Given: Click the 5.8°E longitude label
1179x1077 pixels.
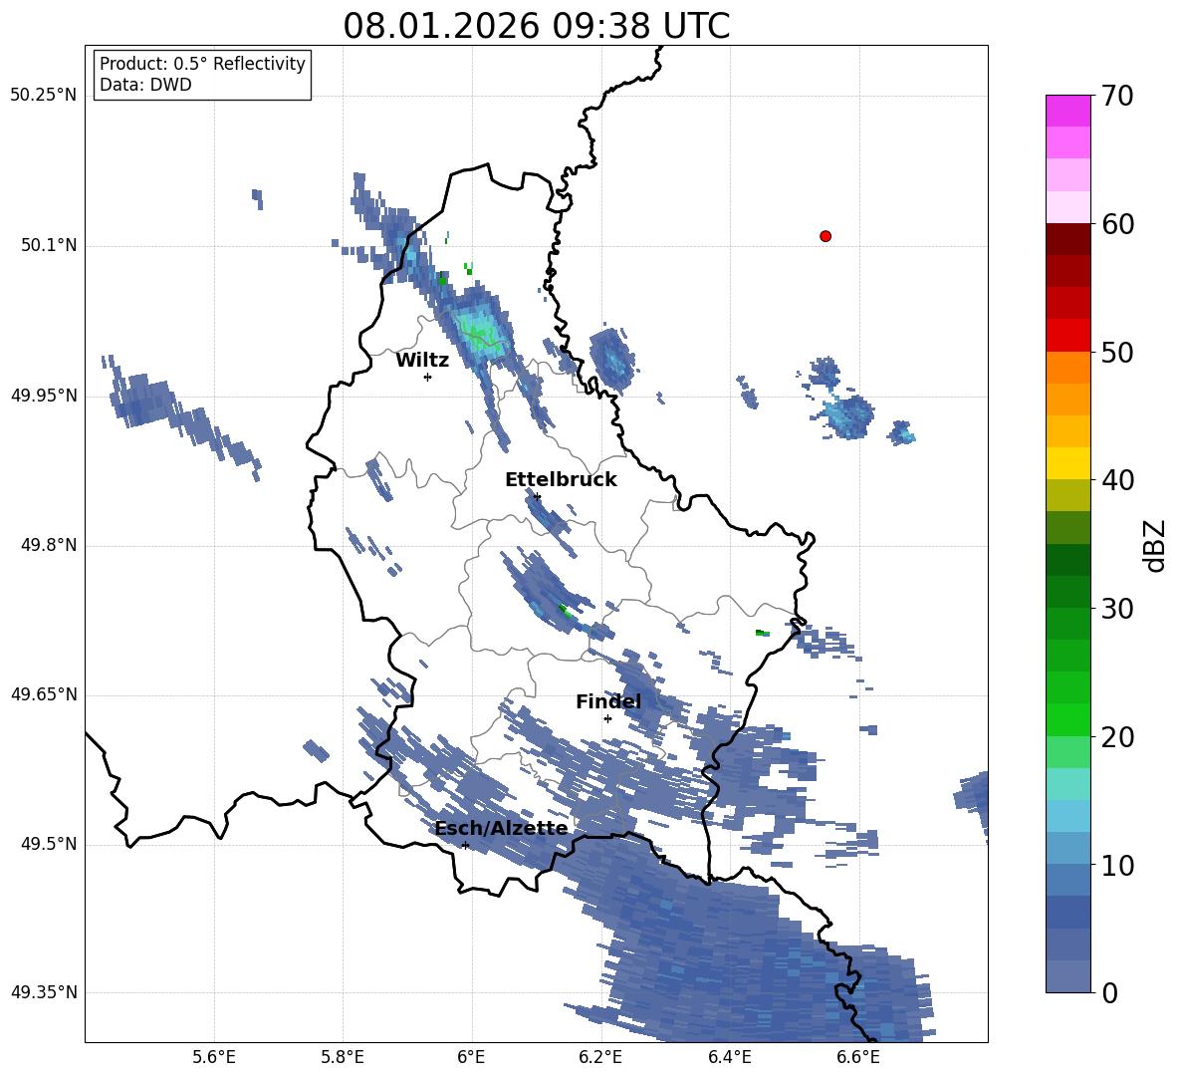Looking at the screenshot, I should click(x=343, y=1057).
